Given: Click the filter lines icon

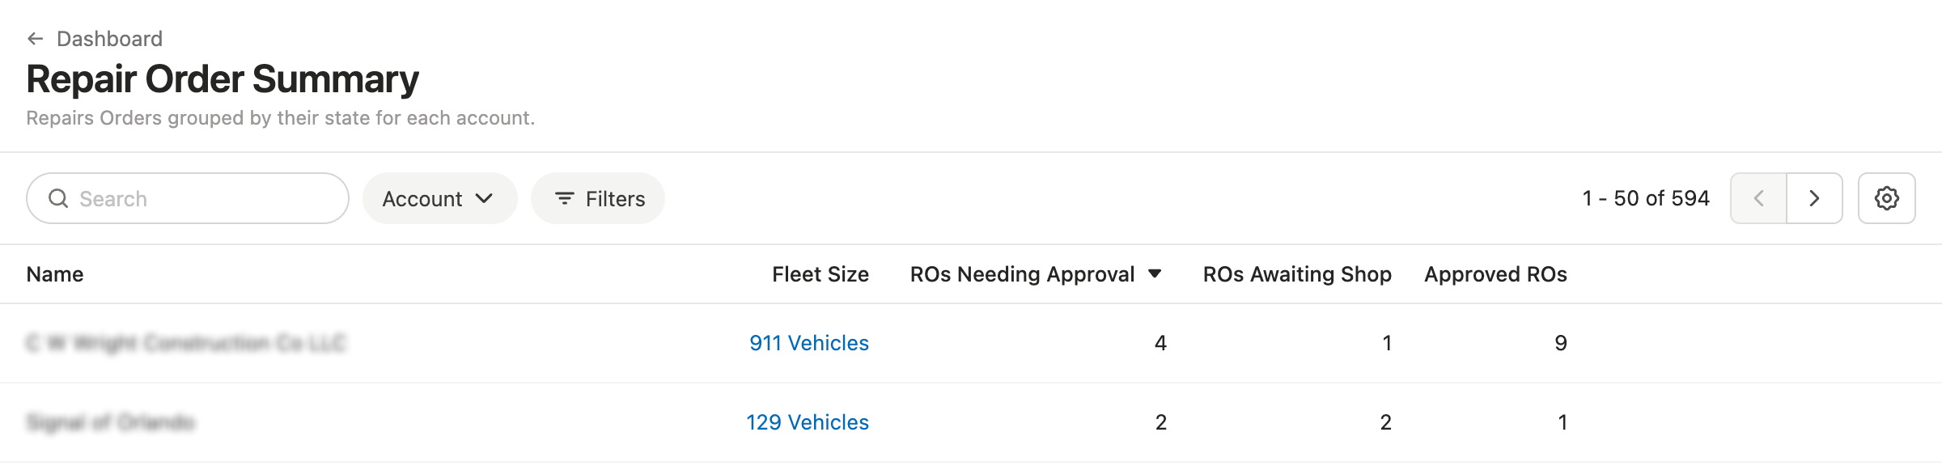Looking at the screenshot, I should coord(565,198).
